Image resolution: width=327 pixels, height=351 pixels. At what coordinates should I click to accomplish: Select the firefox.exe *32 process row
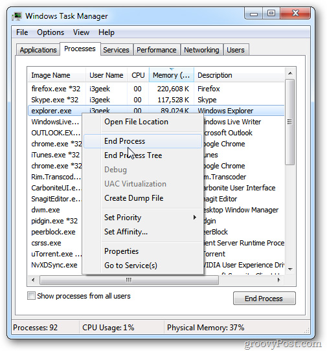coord(156,89)
